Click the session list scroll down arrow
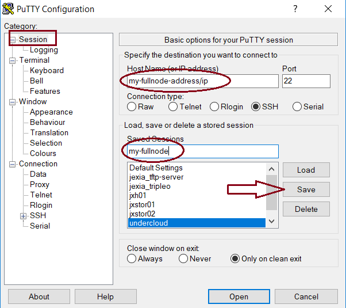This screenshot has width=346, height=308. click(x=272, y=221)
